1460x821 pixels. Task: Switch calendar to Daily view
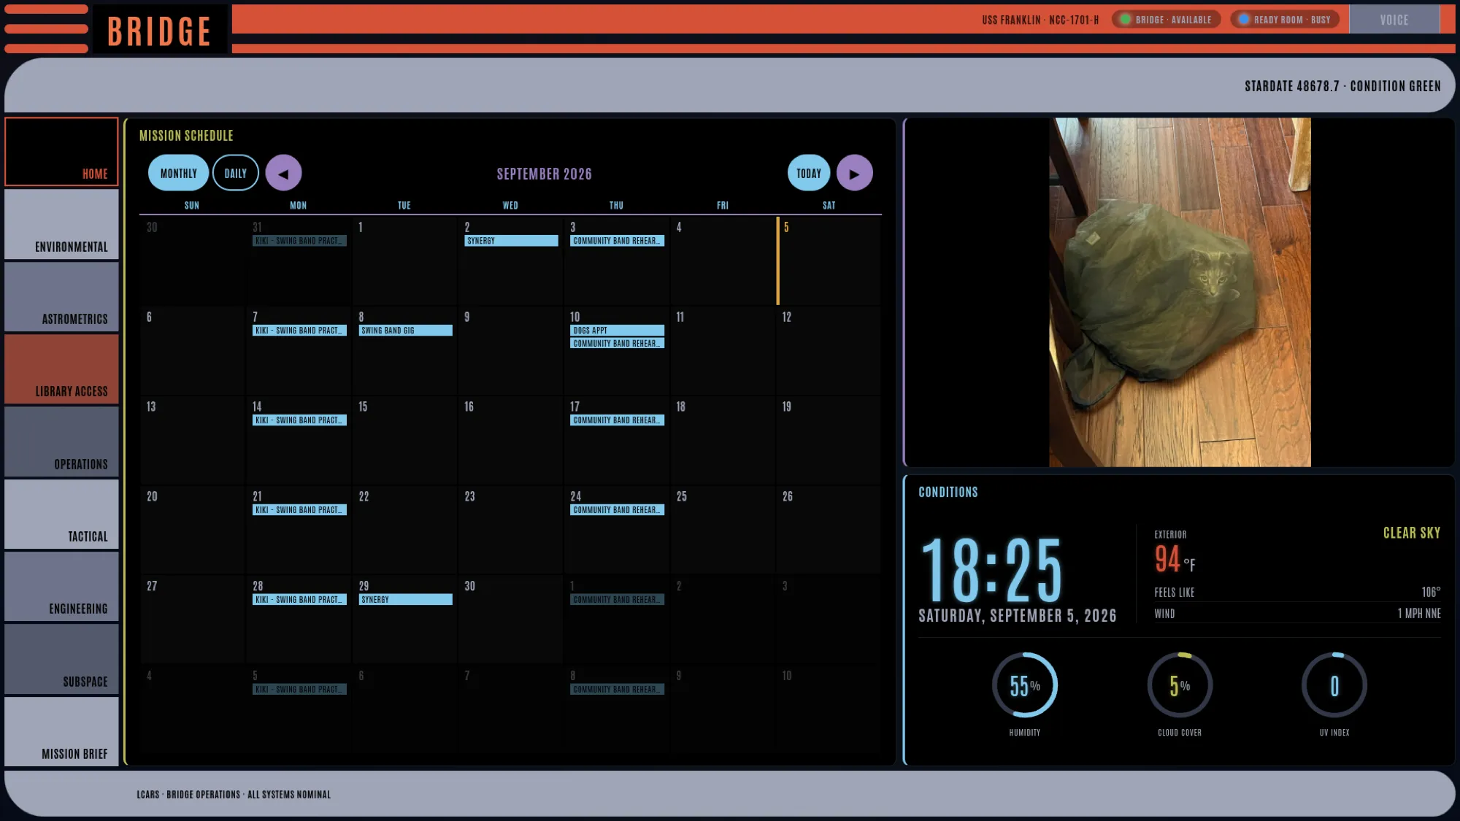[235, 173]
